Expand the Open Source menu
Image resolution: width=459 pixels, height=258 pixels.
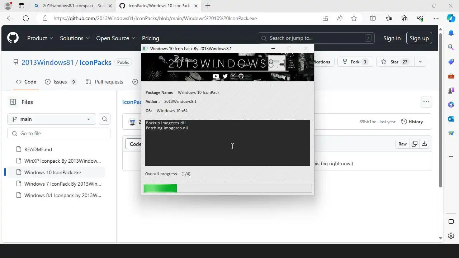116,38
